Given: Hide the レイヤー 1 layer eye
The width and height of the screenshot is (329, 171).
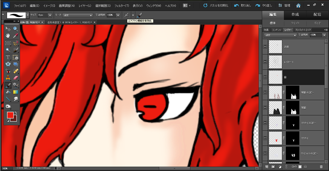Looking at the screenshot, I should (265, 62).
